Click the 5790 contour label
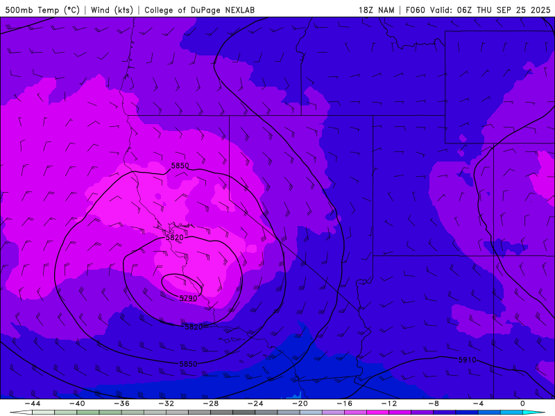The image size is (555, 416). click(x=188, y=299)
